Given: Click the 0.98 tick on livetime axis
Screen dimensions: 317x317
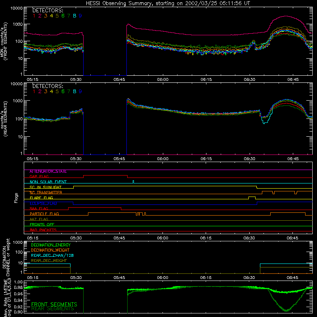Looking at the screenshot, I should (x=18, y=287).
